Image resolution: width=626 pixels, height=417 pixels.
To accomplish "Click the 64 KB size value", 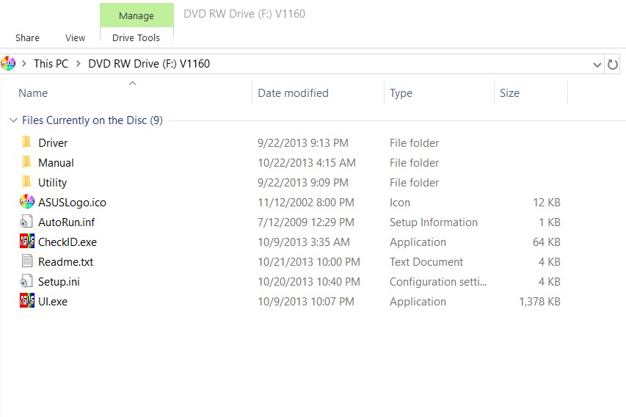I will coord(546,242).
